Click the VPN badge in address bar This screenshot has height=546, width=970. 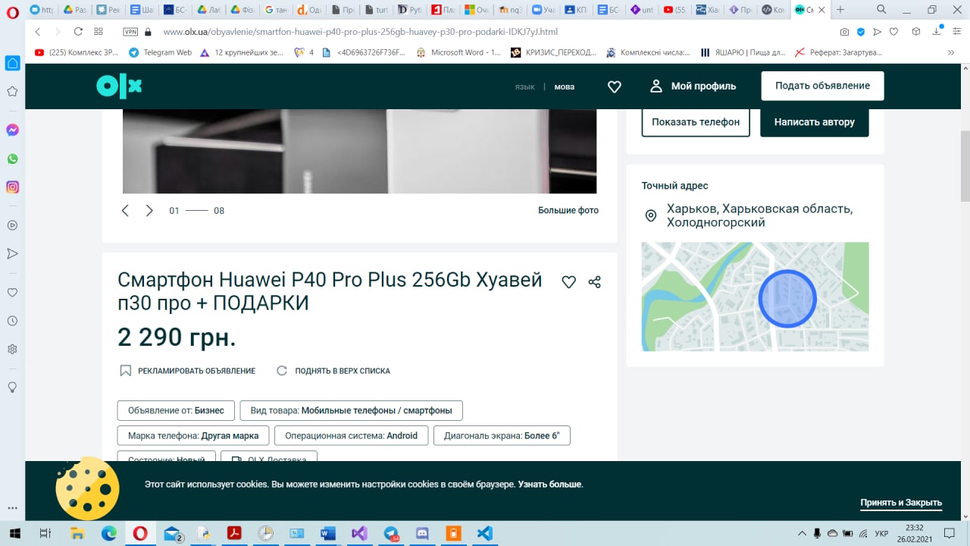click(x=130, y=32)
